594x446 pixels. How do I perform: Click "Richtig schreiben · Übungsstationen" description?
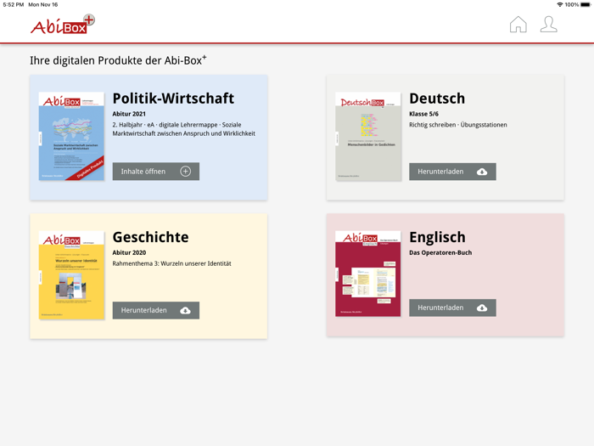458,125
